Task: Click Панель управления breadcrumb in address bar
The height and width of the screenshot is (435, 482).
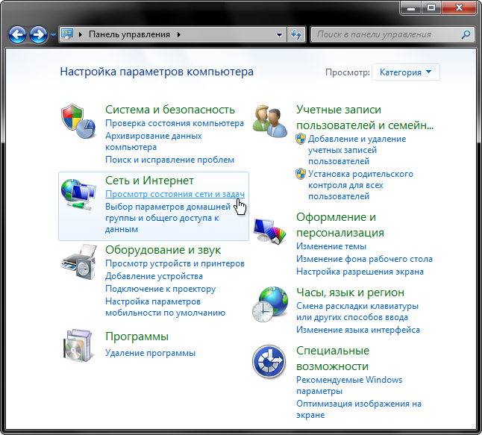Action: [129, 34]
